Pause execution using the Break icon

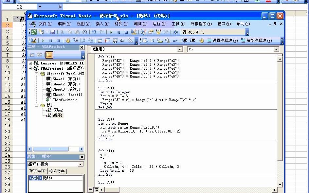pyautogui.click(x=119, y=32)
